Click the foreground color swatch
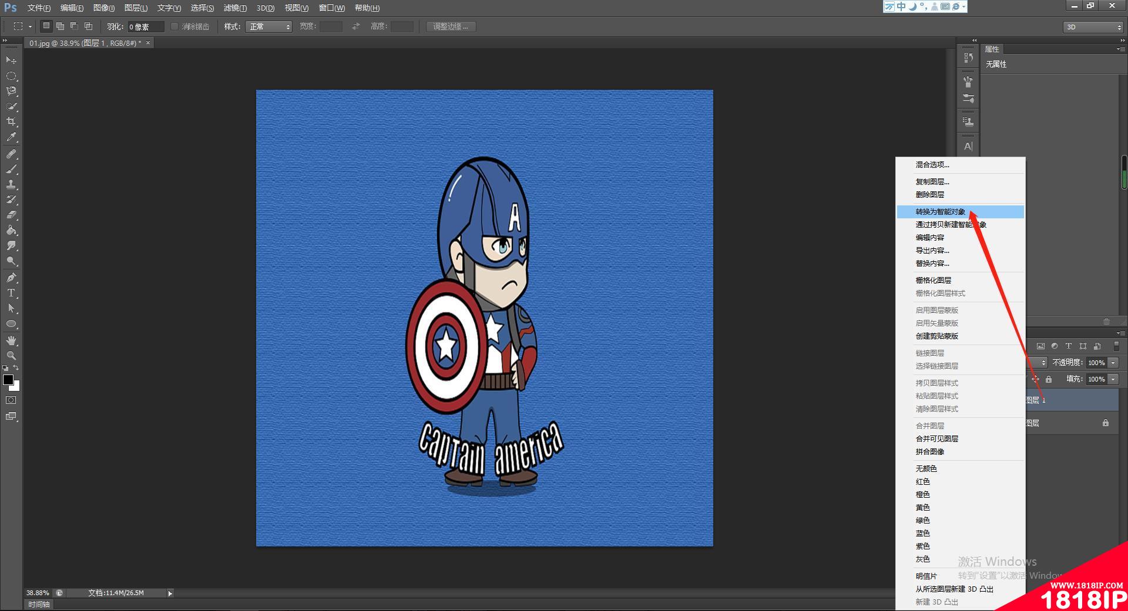1128x611 pixels. point(8,380)
